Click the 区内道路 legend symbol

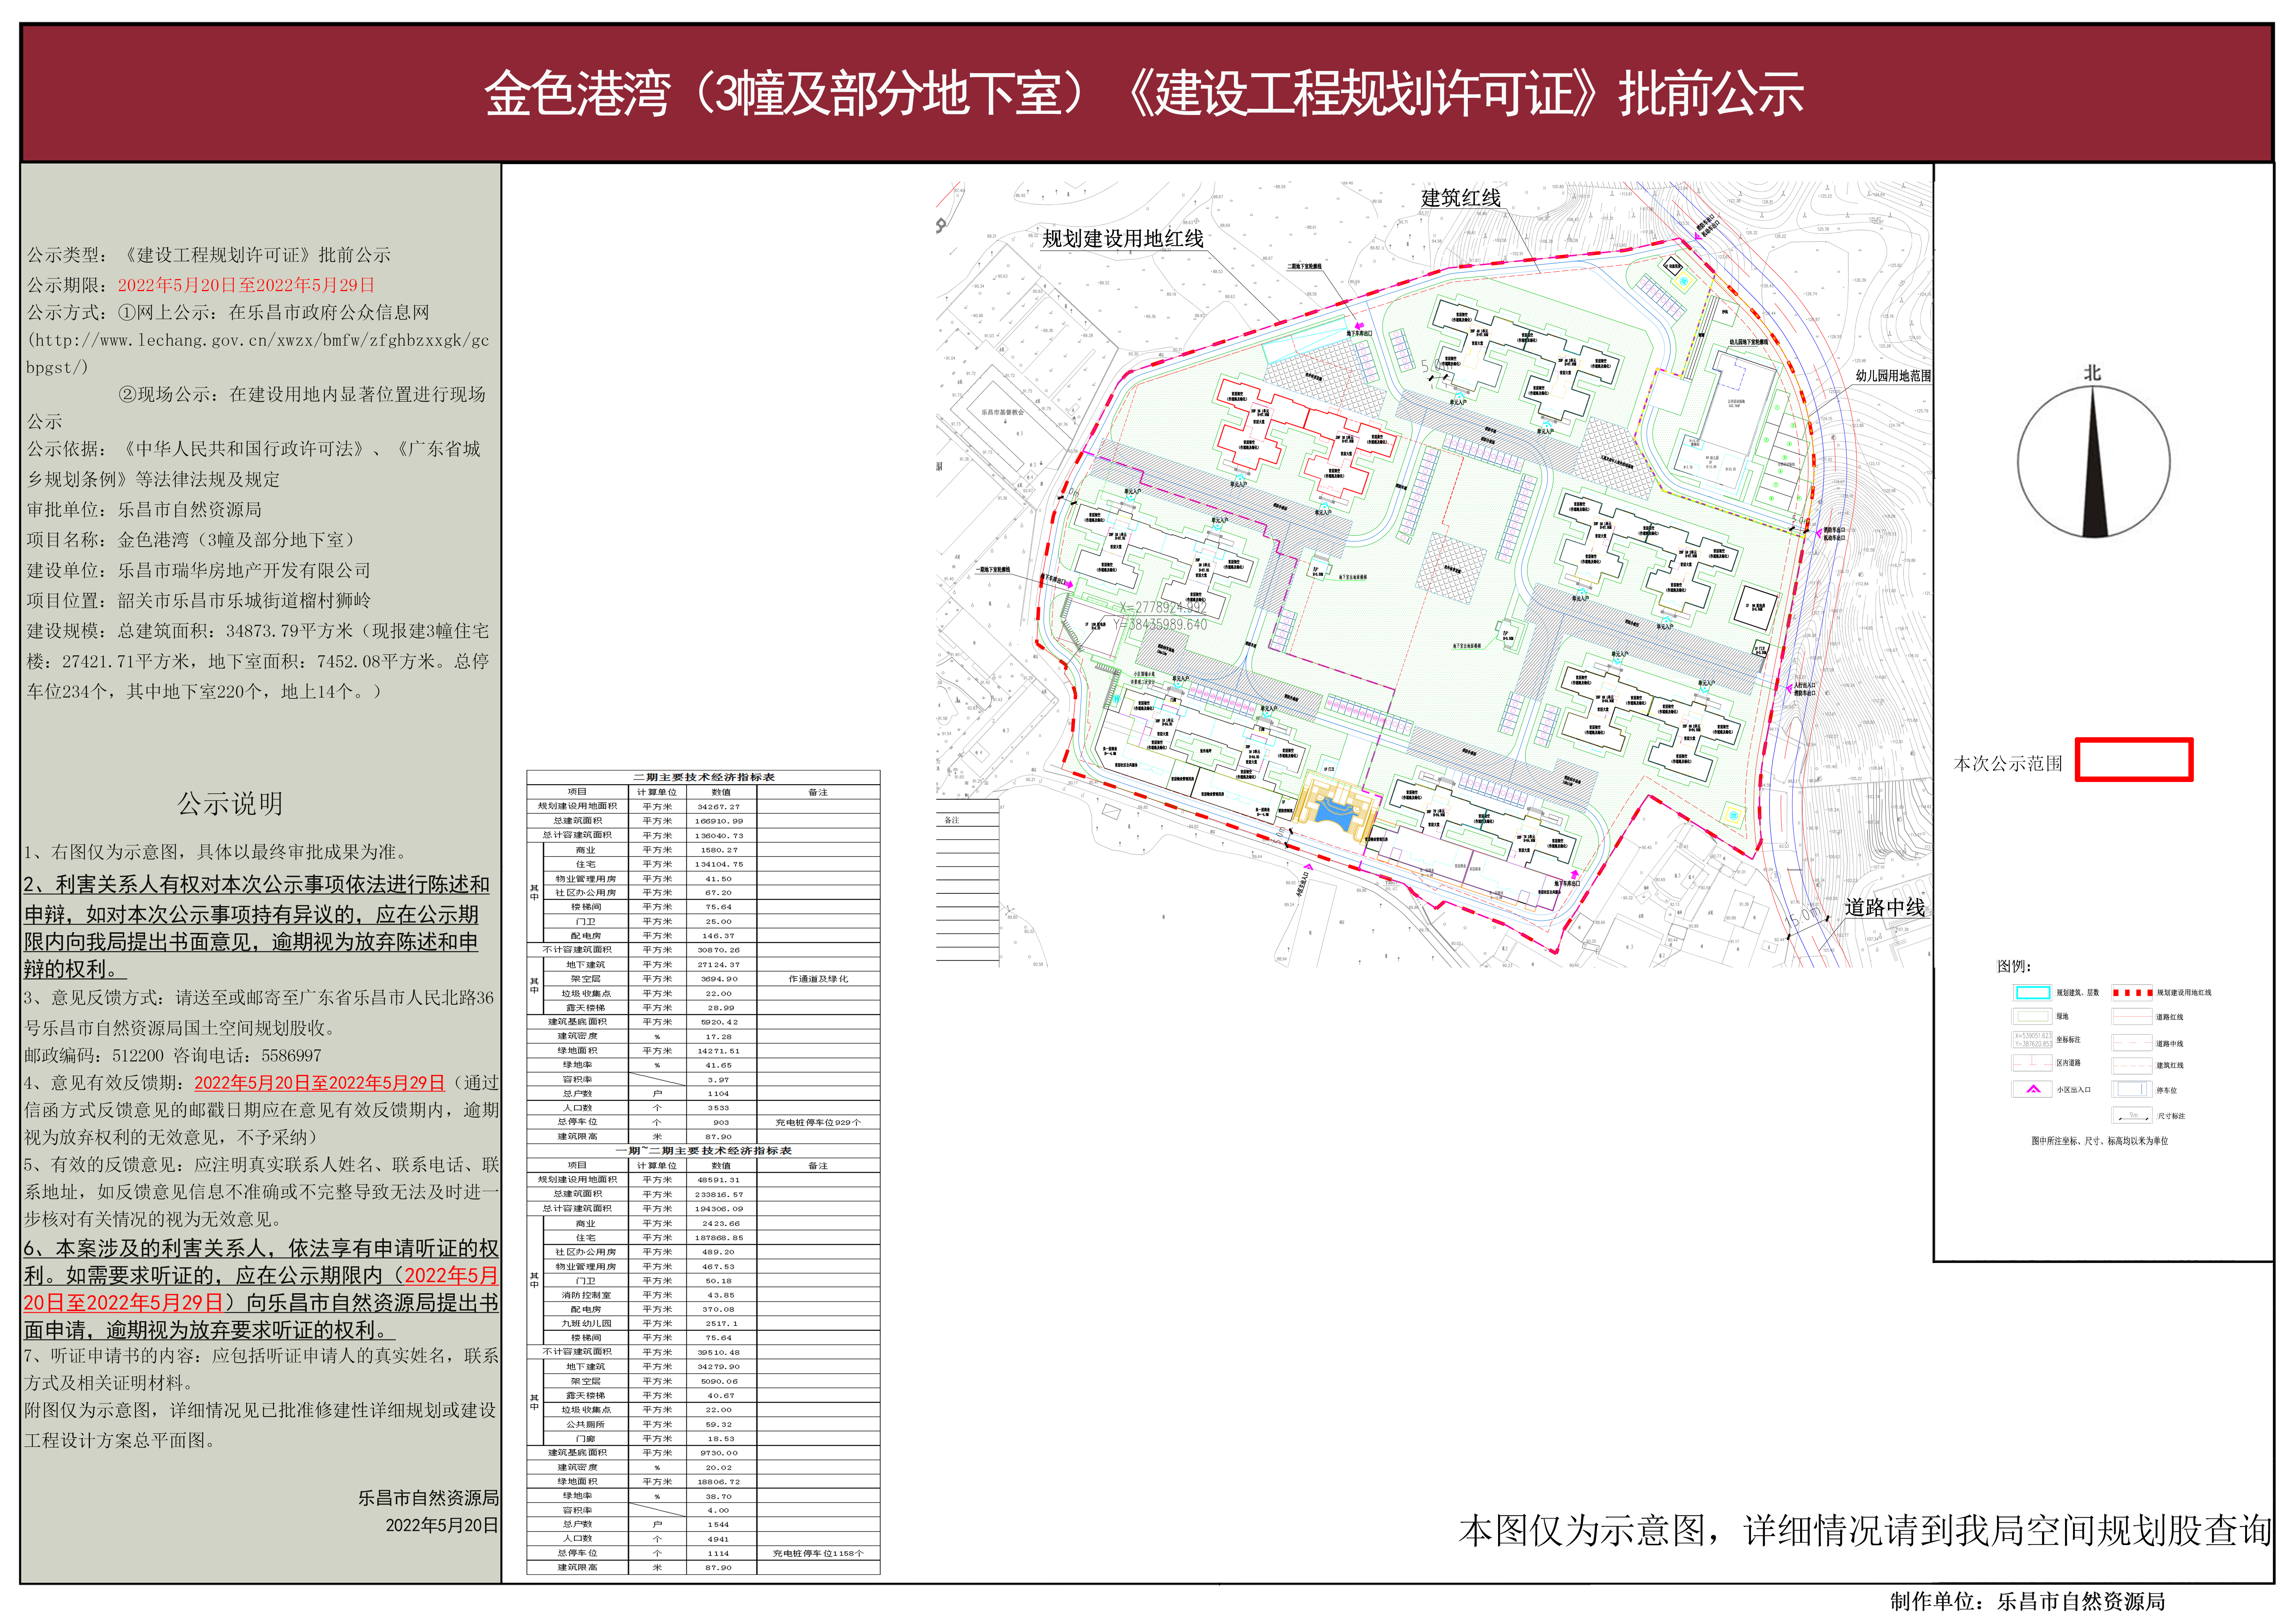(x=2032, y=1063)
